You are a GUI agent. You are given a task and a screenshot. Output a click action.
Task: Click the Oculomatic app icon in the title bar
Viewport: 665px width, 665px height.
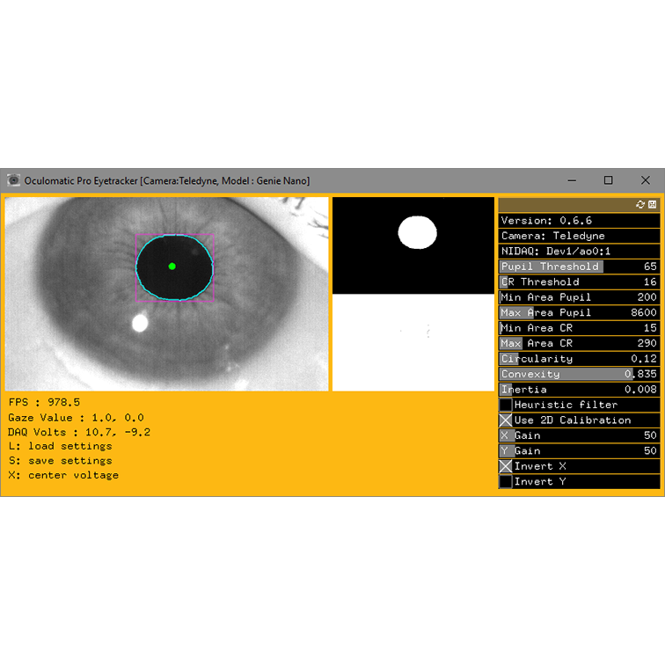[13, 180]
